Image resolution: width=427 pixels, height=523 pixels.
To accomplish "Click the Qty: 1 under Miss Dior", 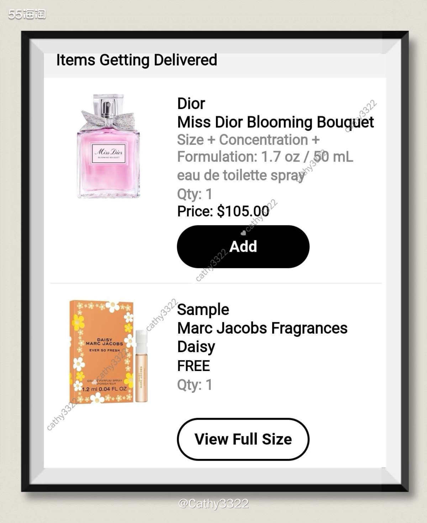I will tap(195, 194).
